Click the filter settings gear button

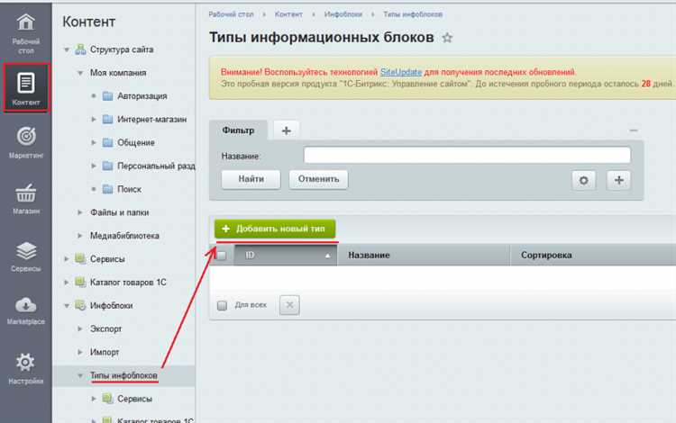(x=584, y=180)
